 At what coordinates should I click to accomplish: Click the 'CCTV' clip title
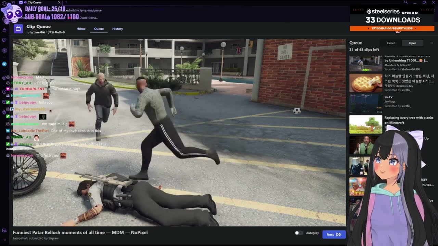pyautogui.click(x=388, y=97)
